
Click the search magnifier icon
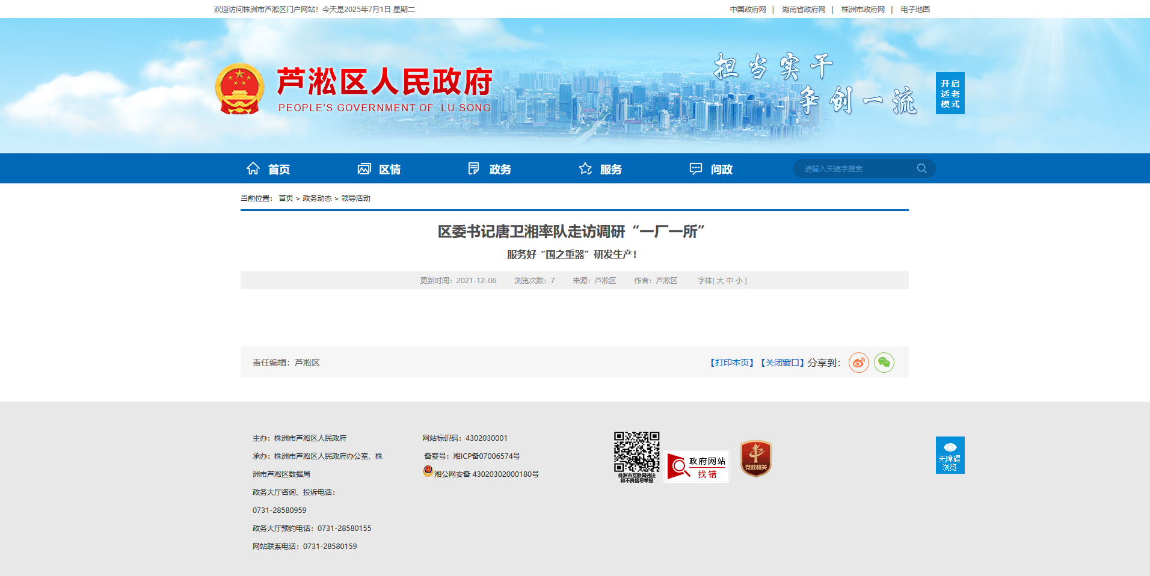tap(921, 168)
